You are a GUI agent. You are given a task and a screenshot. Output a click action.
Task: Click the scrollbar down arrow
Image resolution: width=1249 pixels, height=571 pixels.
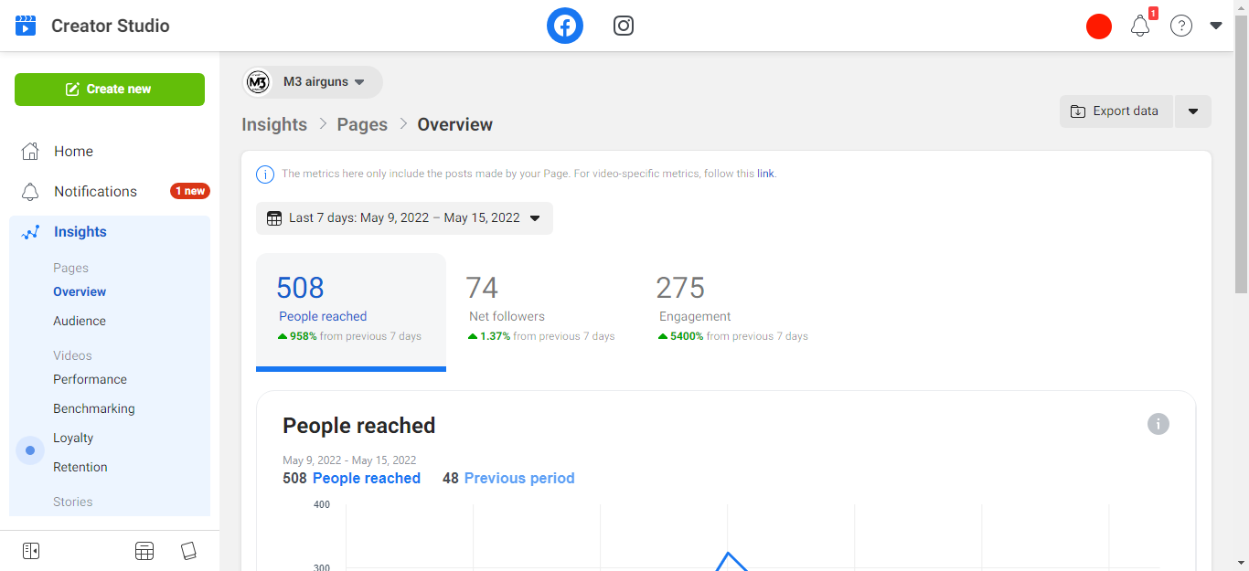pyautogui.click(x=1241, y=563)
